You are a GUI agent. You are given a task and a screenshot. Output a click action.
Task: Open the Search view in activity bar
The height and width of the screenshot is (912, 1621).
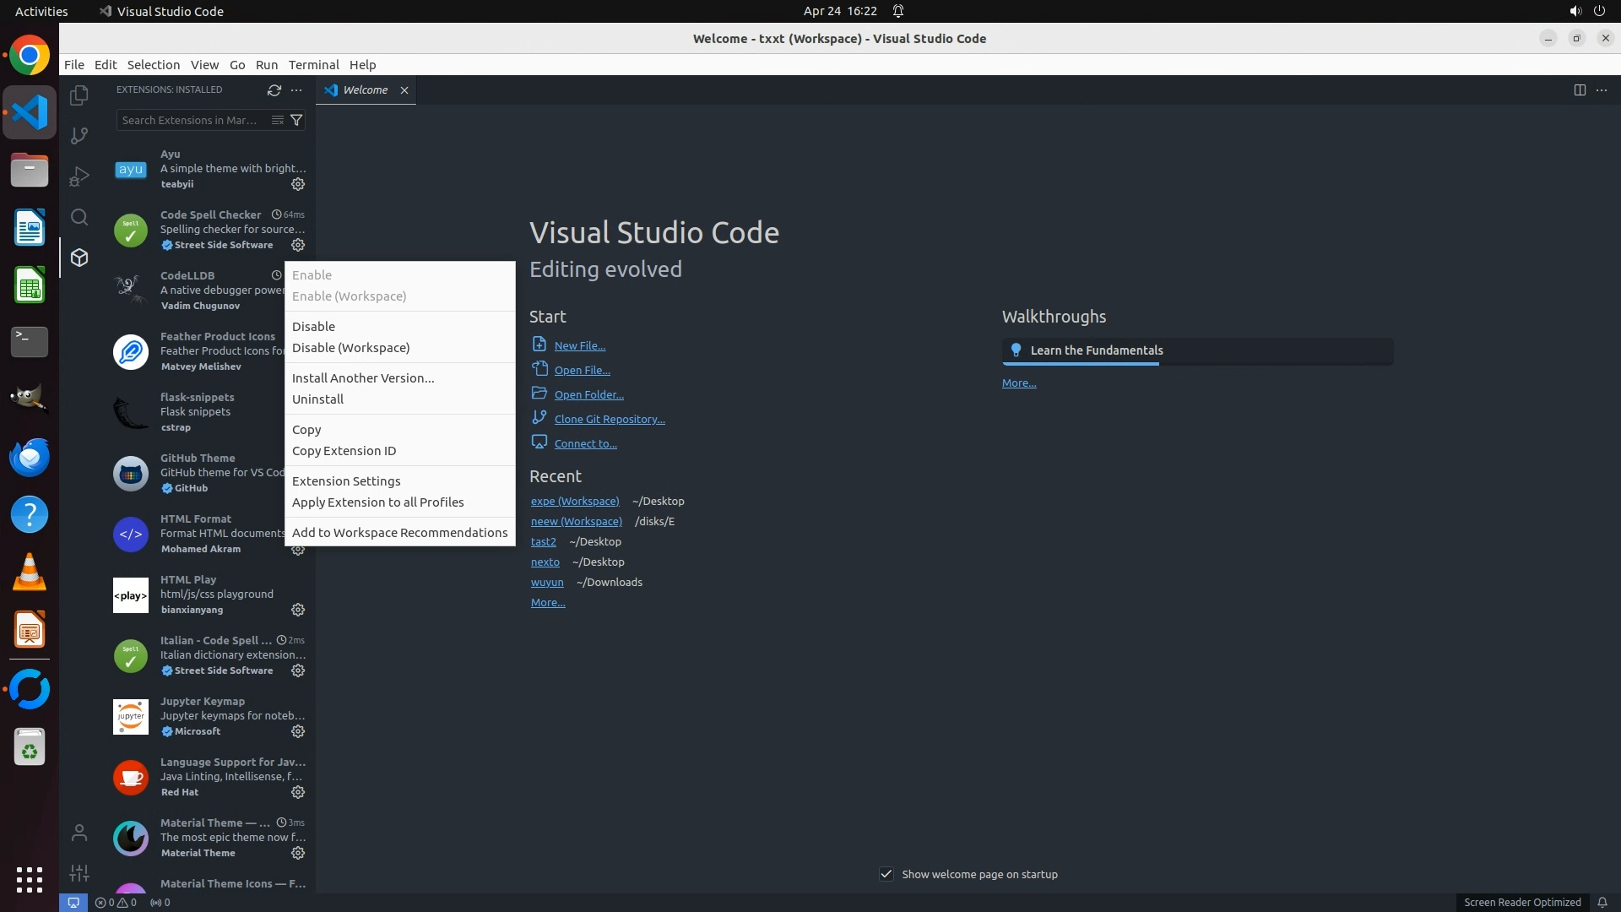point(79,217)
